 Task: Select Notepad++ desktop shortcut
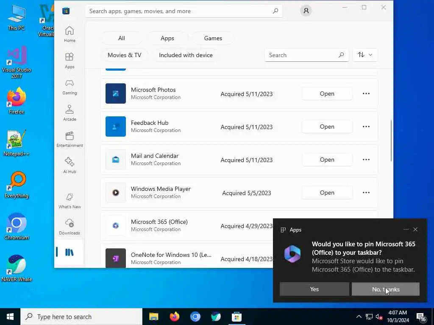[17, 143]
